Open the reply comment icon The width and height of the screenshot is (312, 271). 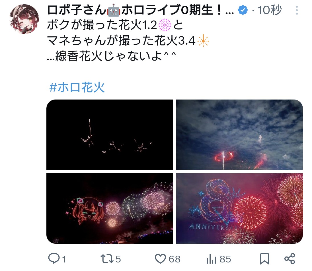coord(54,259)
